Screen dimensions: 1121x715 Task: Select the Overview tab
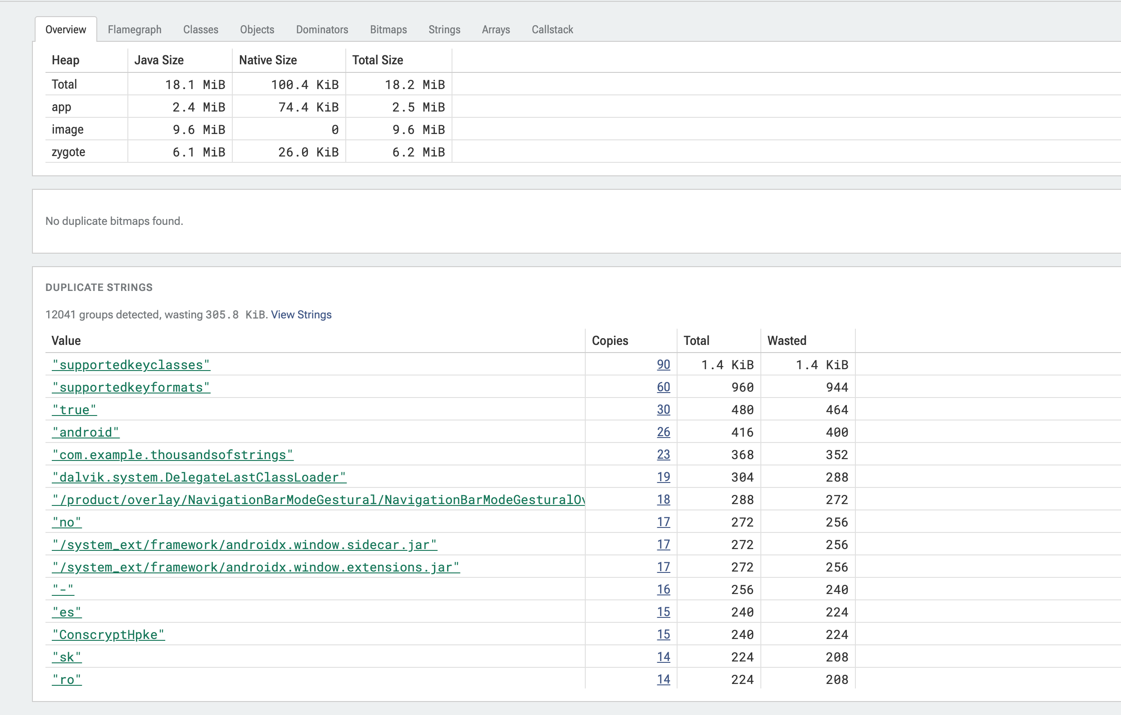tap(66, 30)
